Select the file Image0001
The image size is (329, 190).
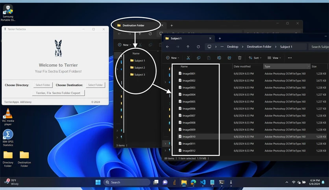coord(187,73)
